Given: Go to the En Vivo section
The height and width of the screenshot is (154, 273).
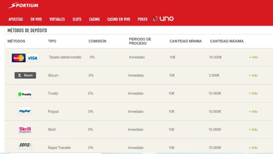Looking at the screenshot, I should 36,19.
